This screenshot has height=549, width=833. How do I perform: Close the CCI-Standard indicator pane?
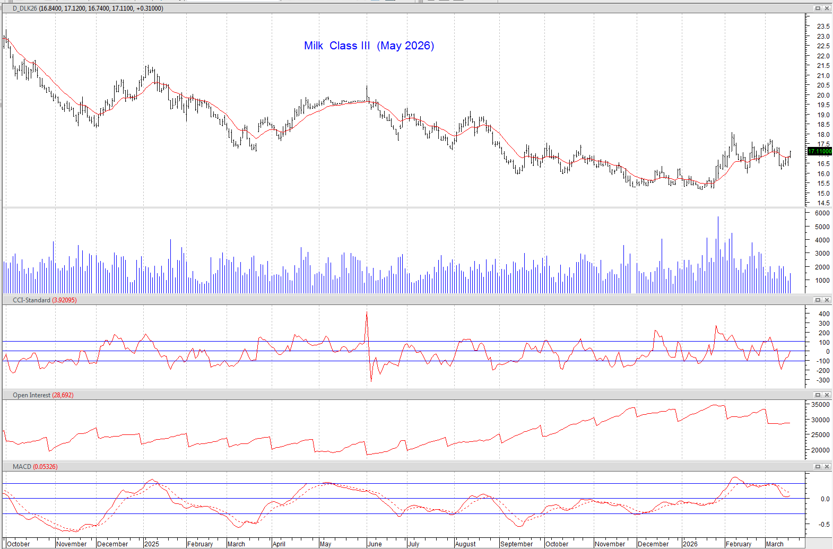pyautogui.click(x=827, y=300)
